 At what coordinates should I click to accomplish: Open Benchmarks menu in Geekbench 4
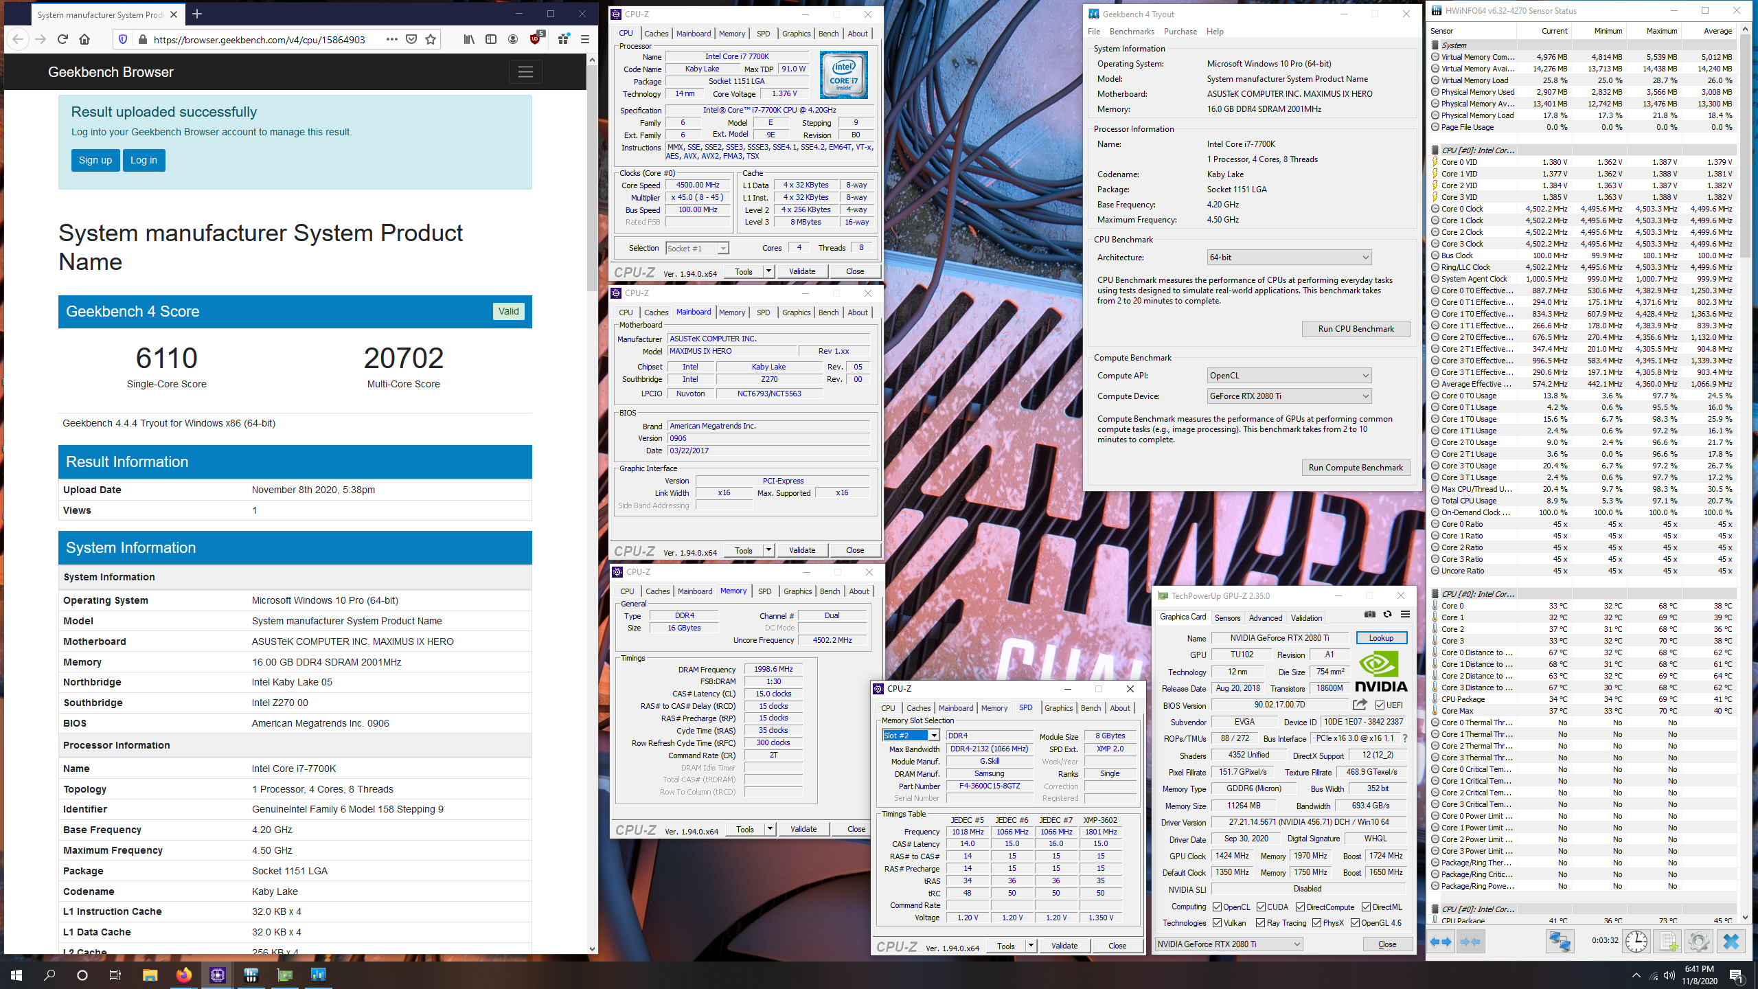point(1132,32)
